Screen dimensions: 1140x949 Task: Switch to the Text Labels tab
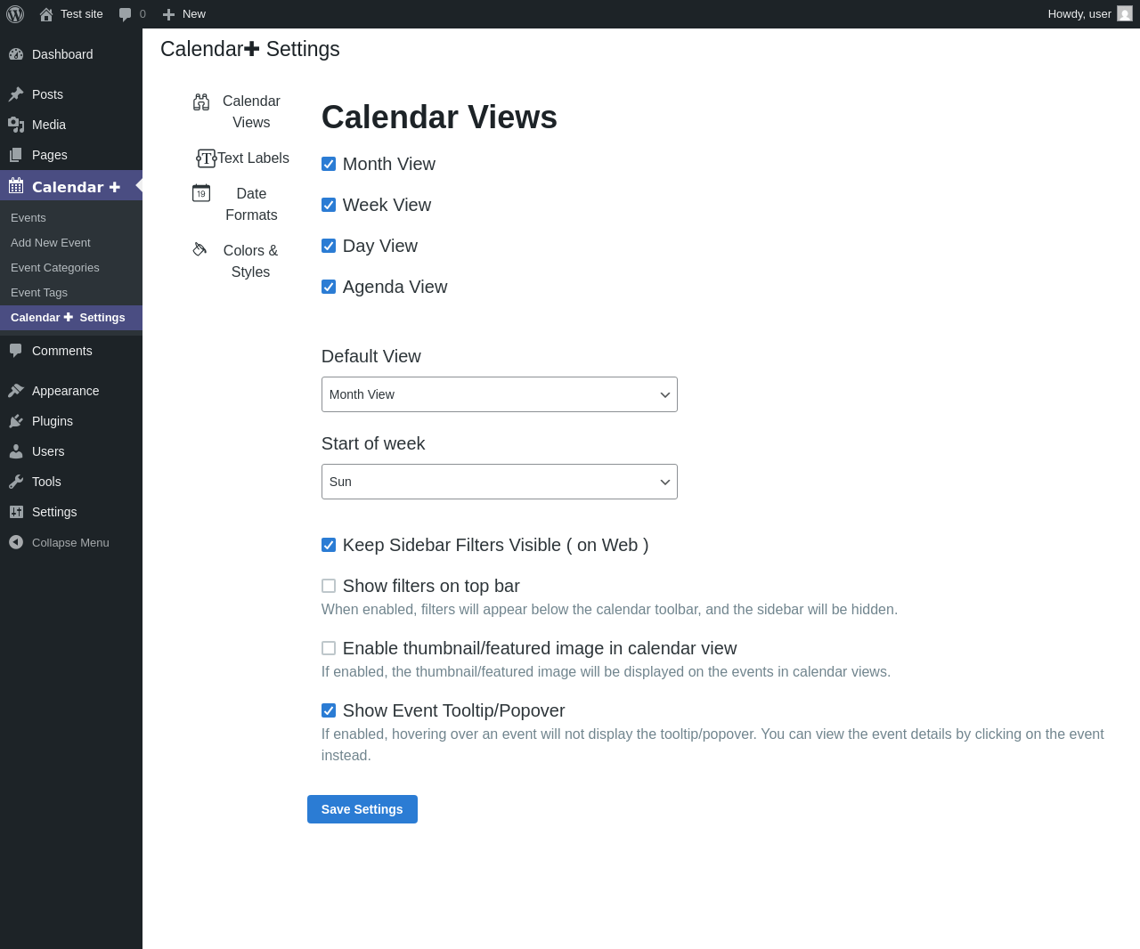(242, 158)
